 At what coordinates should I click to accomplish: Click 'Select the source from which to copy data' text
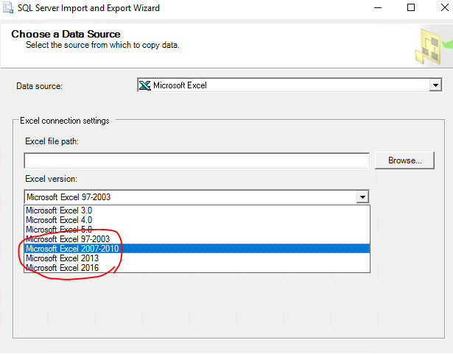pyautogui.click(x=102, y=45)
